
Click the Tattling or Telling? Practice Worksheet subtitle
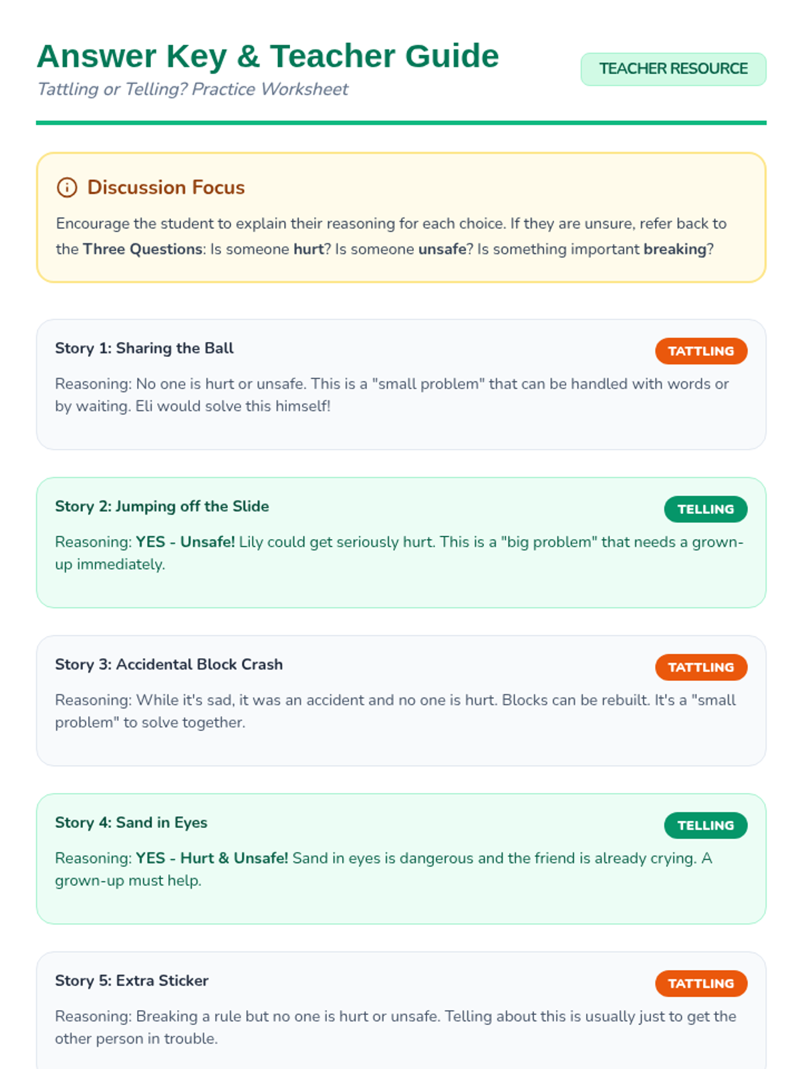[192, 90]
